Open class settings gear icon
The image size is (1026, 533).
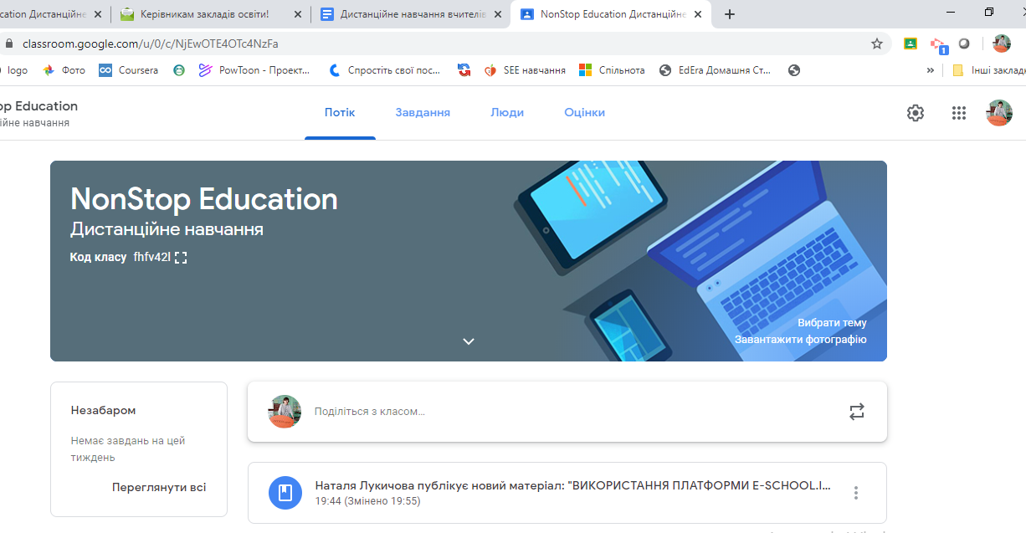(x=916, y=113)
